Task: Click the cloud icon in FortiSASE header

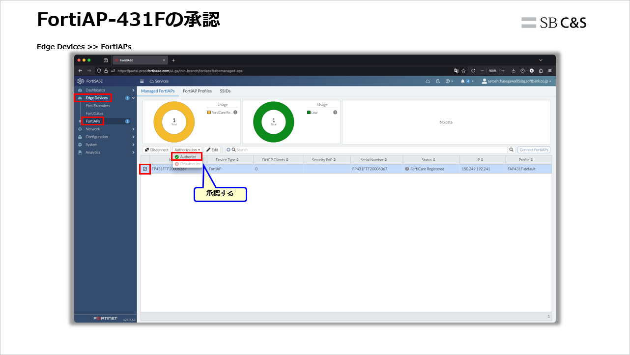Action: (428, 81)
